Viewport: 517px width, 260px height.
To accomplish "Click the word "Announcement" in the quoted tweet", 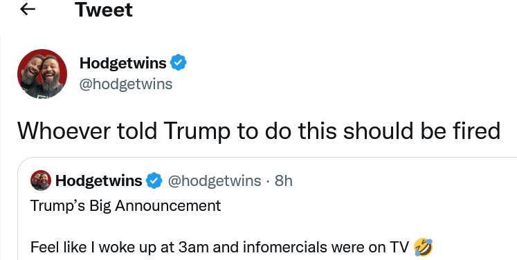I will pyautogui.click(x=167, y=206).
